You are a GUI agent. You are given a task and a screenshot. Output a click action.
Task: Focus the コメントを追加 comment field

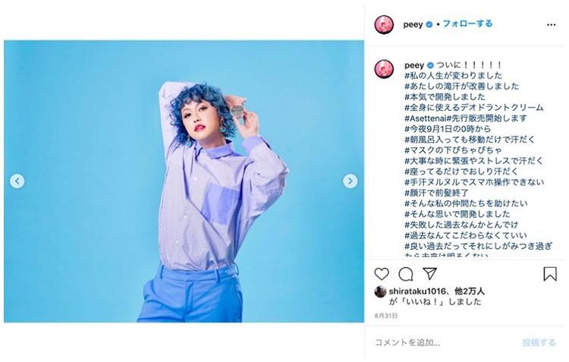(x=445, y=342)
